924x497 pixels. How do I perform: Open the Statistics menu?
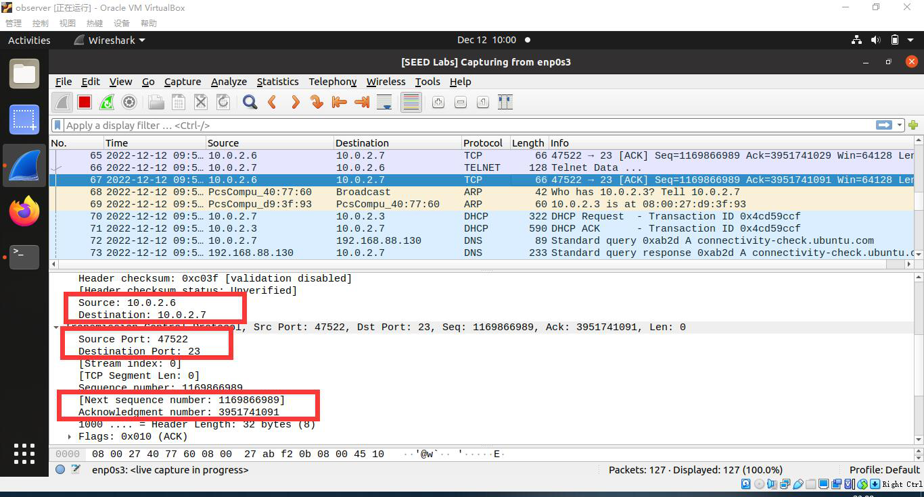click(x=278, y=82)
